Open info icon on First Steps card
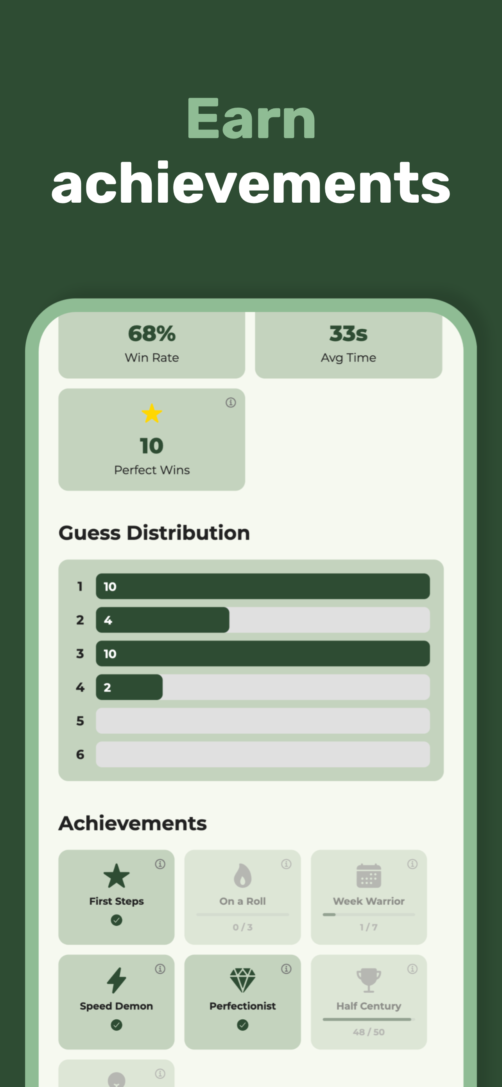The image size is (502, 1087). click(x=160, y=864)
